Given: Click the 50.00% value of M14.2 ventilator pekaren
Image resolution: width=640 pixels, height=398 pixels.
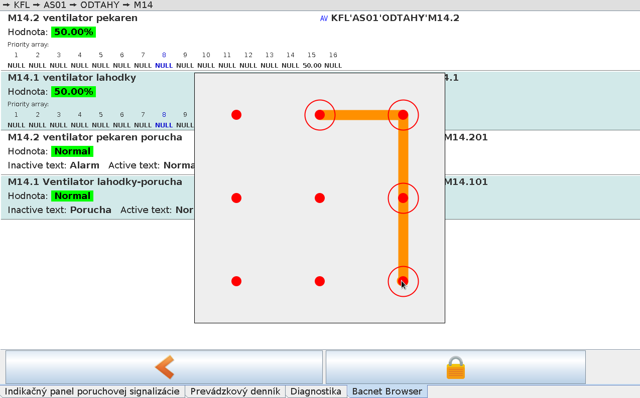Looking at the screenshot, I should [73, 32].
